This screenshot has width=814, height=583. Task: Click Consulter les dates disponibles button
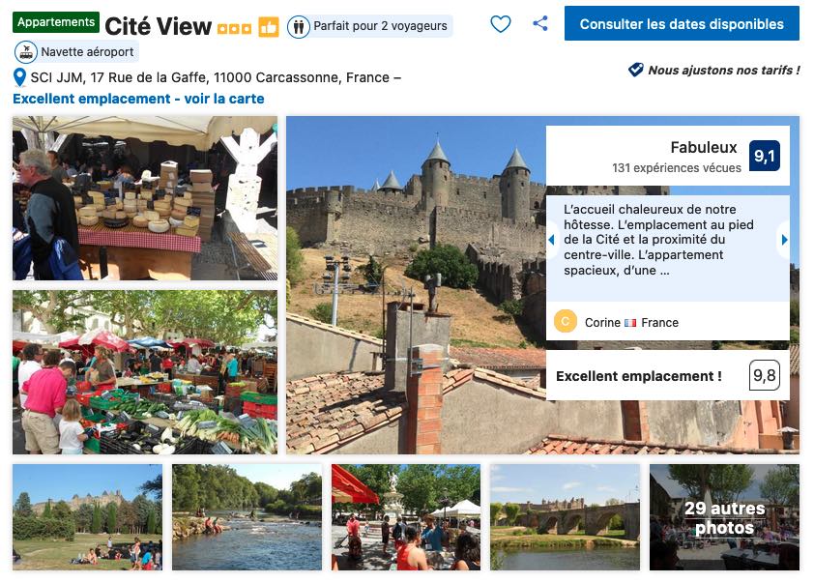coord(682,23)
